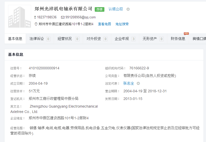The image size is (206, 142).
Task: Open the 认领公司 link
Action: coord(116,9)
